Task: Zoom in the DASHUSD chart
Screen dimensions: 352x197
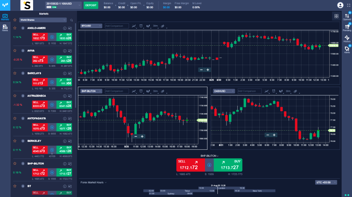Action: (x=274, y=135)
